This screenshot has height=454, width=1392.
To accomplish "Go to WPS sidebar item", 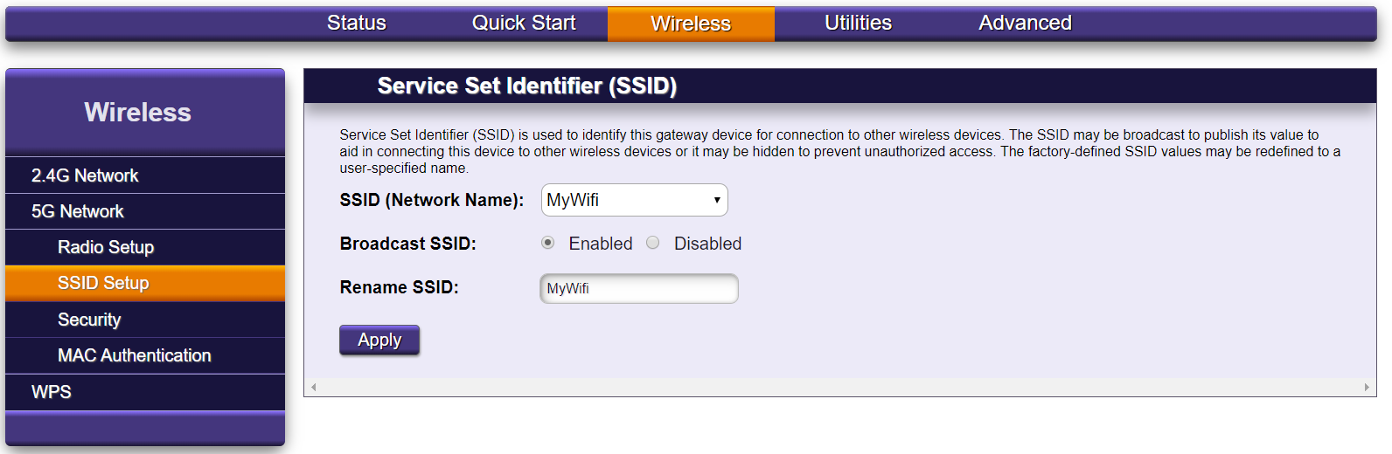I will [52, 392].
